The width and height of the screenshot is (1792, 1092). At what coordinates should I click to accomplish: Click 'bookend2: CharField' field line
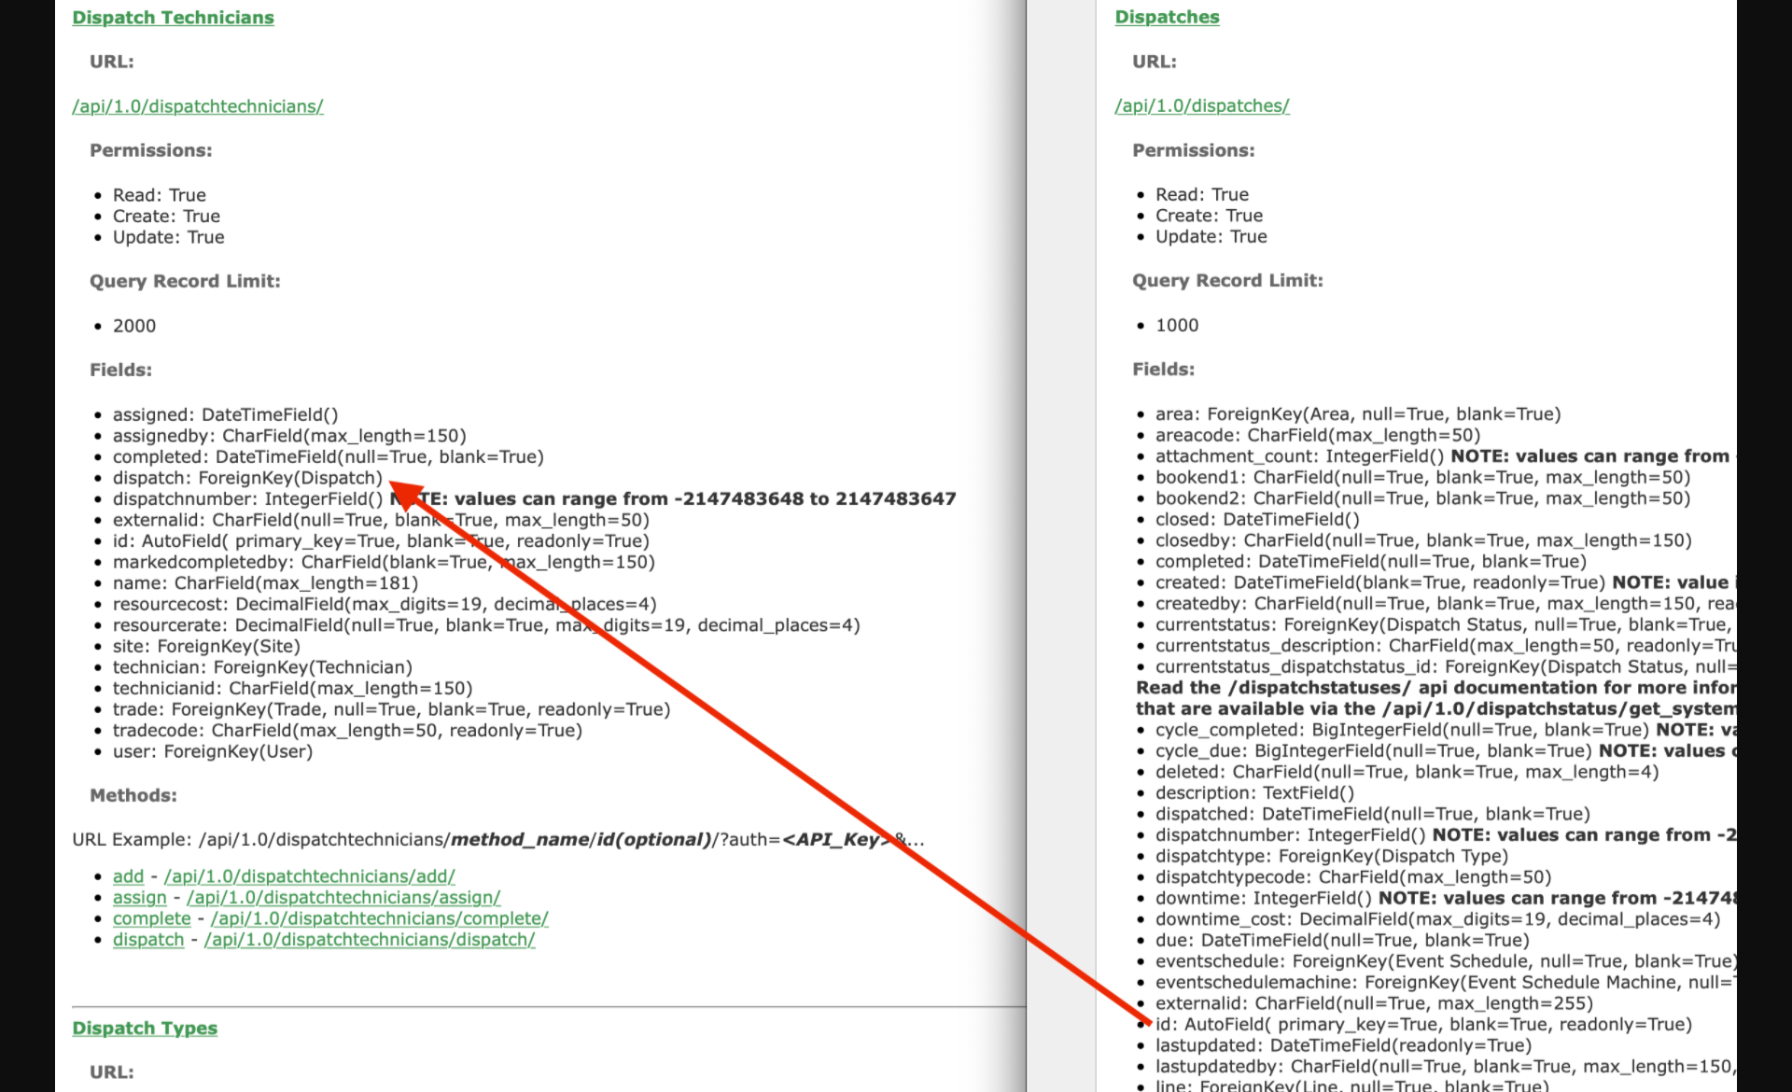click(x=1422, y=498)
